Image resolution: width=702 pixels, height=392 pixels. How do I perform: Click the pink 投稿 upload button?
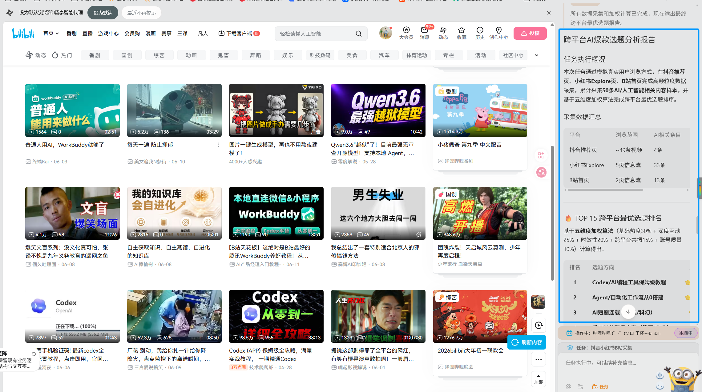click(x=530, y=33)
